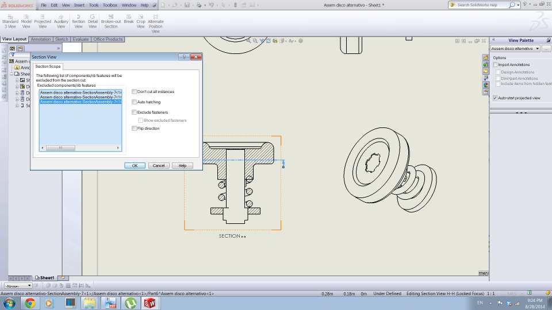Choose the Projected View tool
552x310 pixels.
(x=43, y=21)
